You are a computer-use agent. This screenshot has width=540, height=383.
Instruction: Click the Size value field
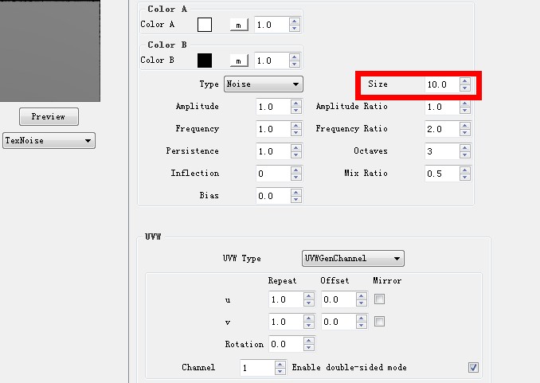[x=442, y=84]
